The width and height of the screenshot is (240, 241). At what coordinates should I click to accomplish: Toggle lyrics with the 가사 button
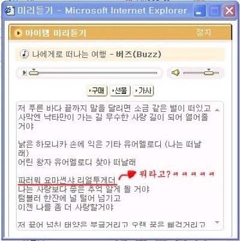[143, 91]
